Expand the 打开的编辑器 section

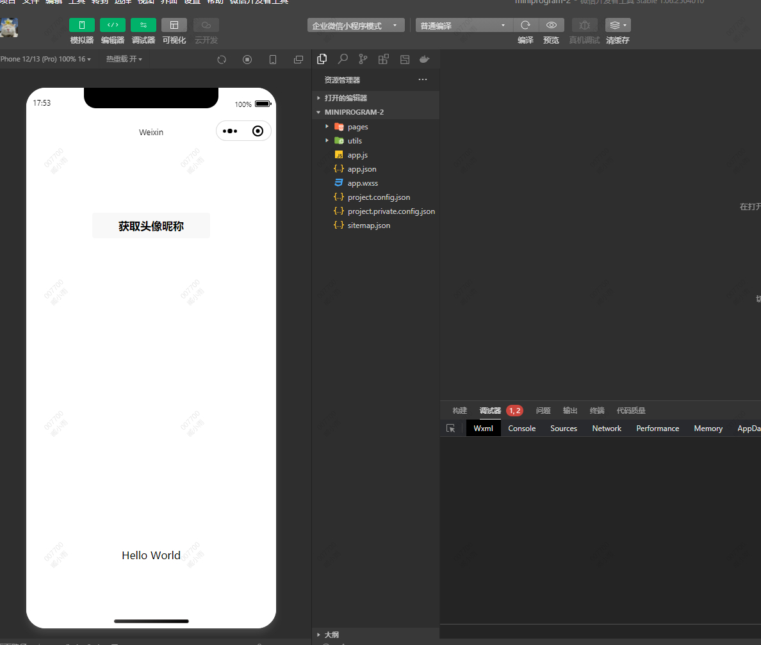click(x=375, y=98)
